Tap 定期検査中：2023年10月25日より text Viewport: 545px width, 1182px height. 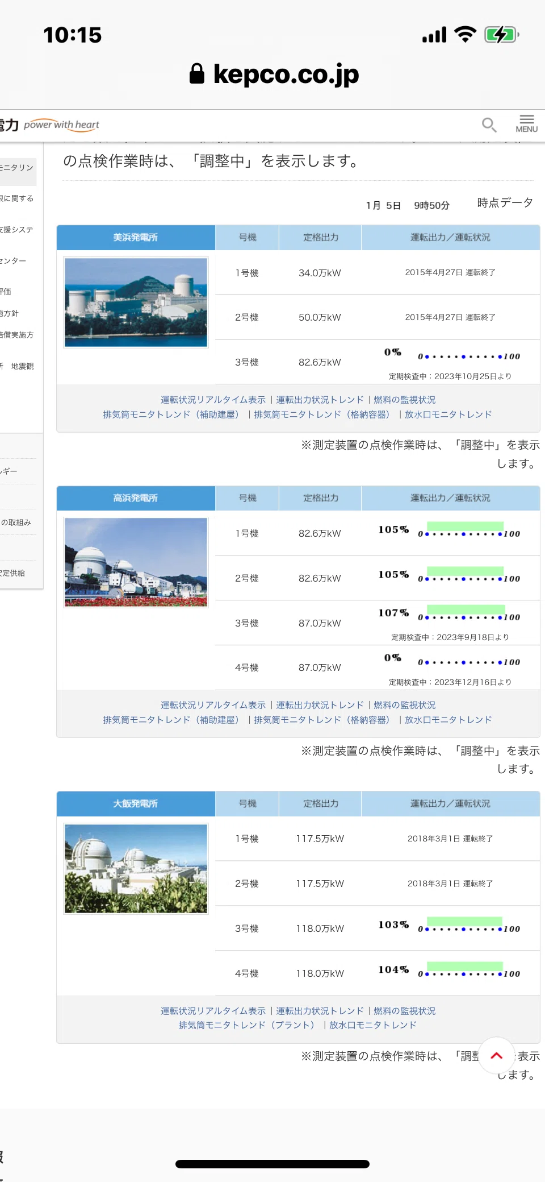tap(450, 376)
